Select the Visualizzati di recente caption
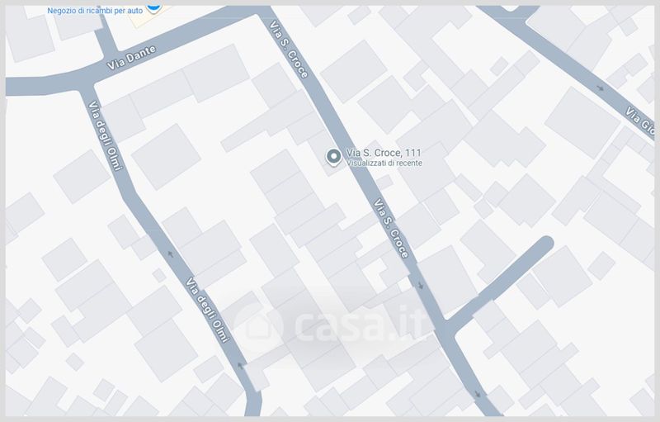Viewport: 660px width, 422px height. pos(384,163)
